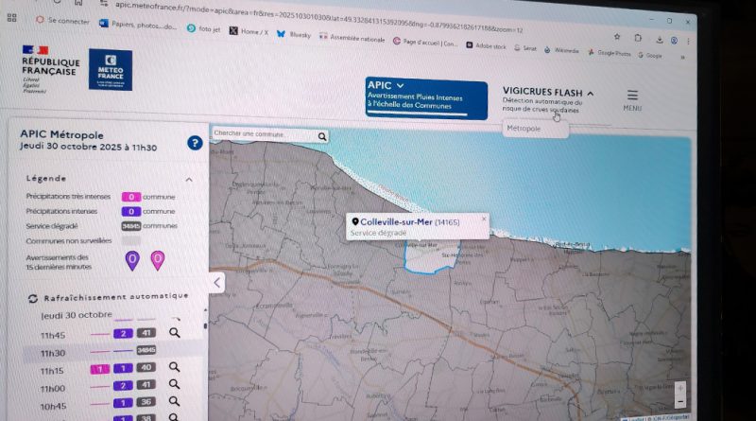The width and height of the screenshot is (756, 421).
Task: Collapse the Légende section chevron
Action: [x=189, y=180]
